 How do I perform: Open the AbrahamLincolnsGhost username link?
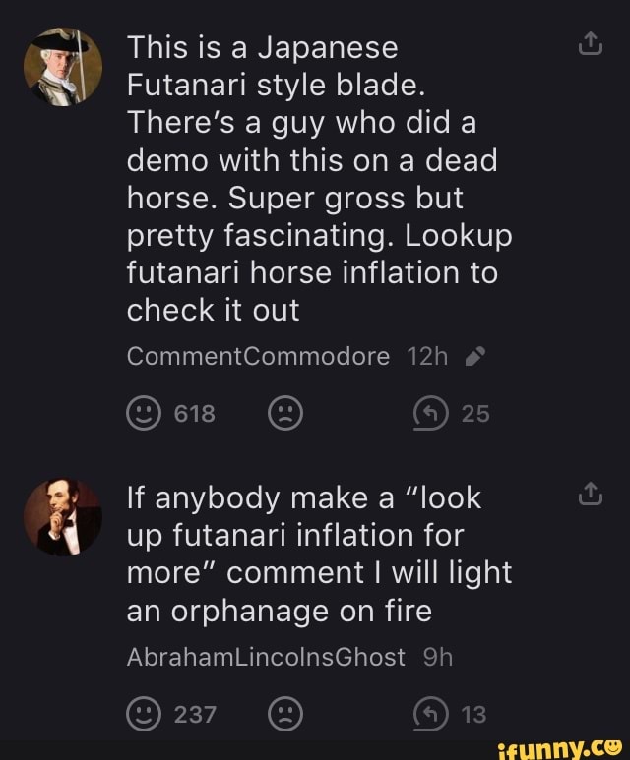(266, 657)
